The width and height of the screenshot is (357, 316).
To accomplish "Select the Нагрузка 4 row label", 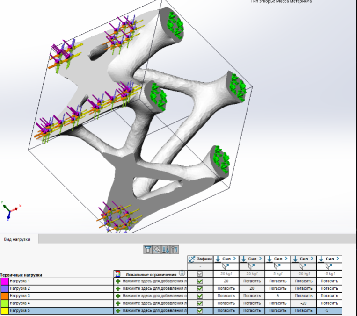I will (x=20, y=303).
